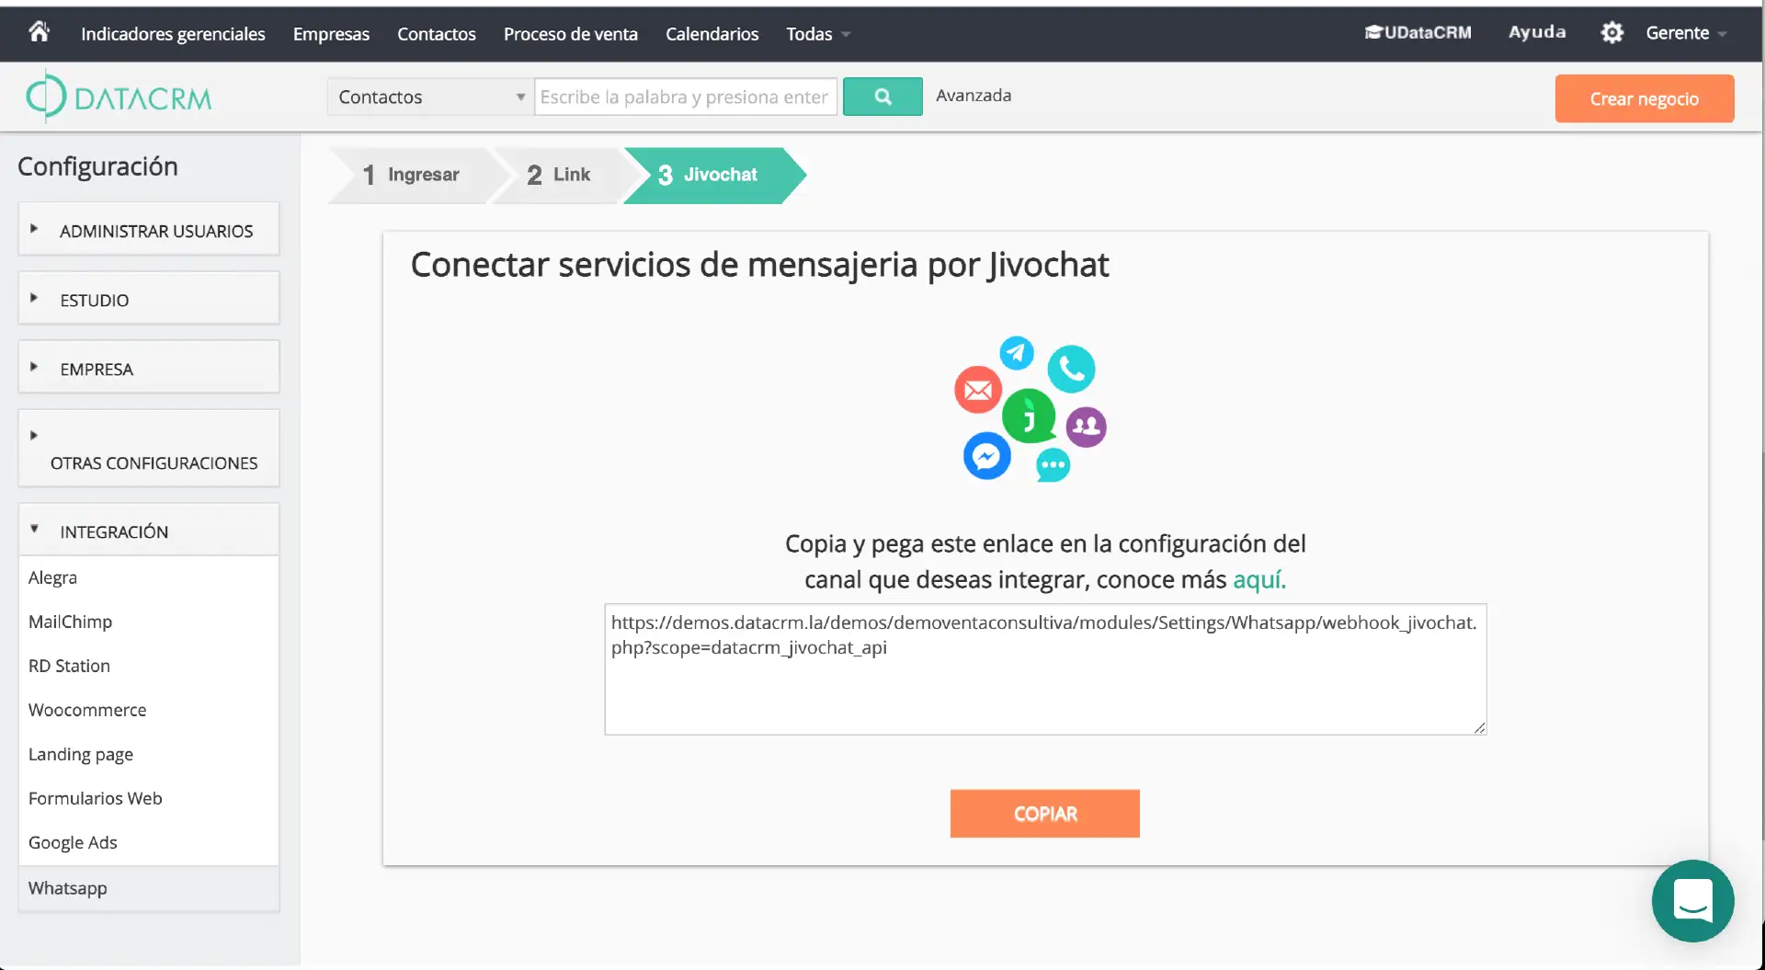The image size is (1765, 970).
Task: Expand the Estudio section
Action: point(149,298)
